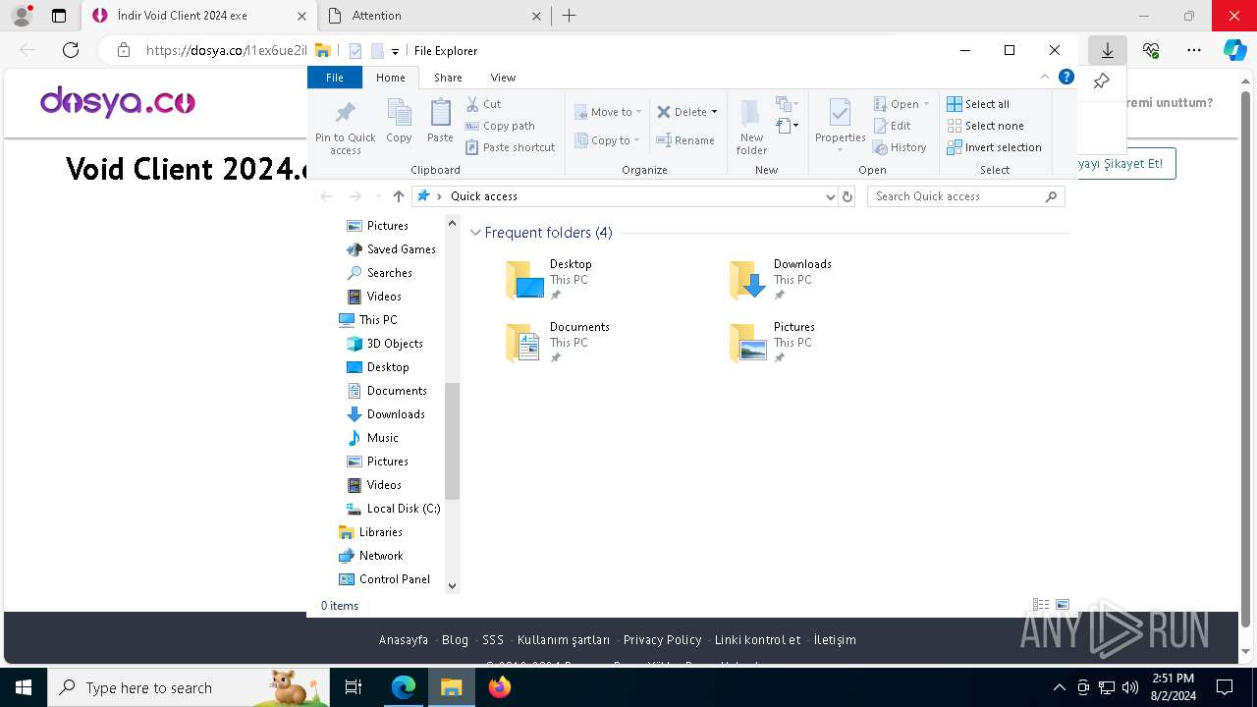Click the New folder button
Image resolution: width=1257 pixels, height=707 pixels.
pyautogui.click(x=751, y=127)
